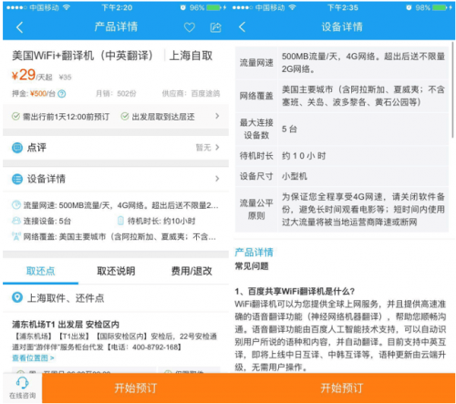Viewport: 456px width, 404px height.
Task: Tap the deposit help question-mark icon
Action: (62, 94)
